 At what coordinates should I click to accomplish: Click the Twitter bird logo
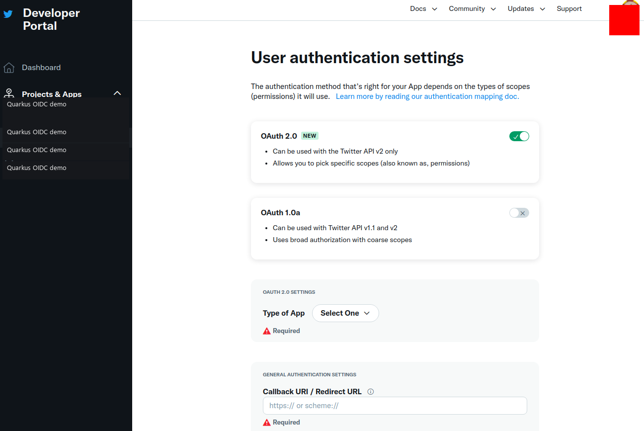point(8,14)
